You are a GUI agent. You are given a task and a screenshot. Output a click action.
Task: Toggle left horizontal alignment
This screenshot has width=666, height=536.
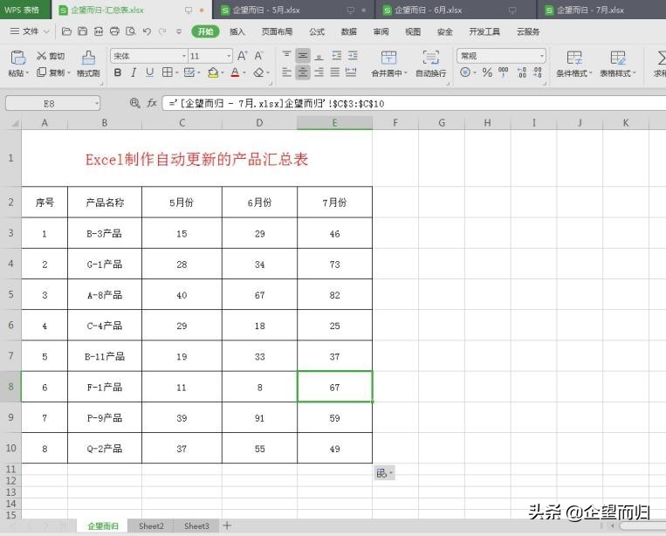pos(286,72)
